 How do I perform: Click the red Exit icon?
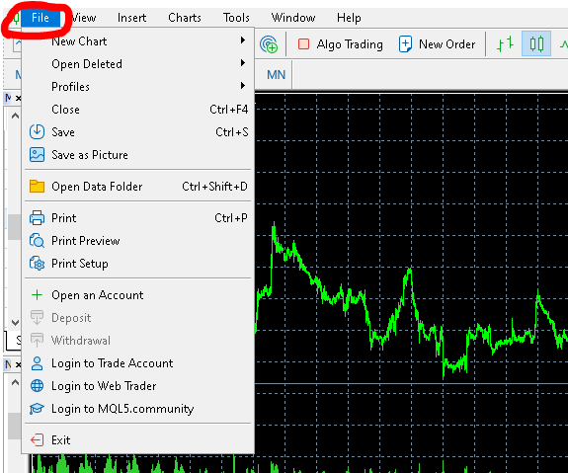37,440
